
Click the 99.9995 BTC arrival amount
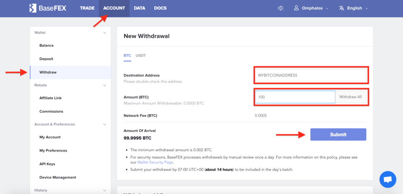[137, 138]
